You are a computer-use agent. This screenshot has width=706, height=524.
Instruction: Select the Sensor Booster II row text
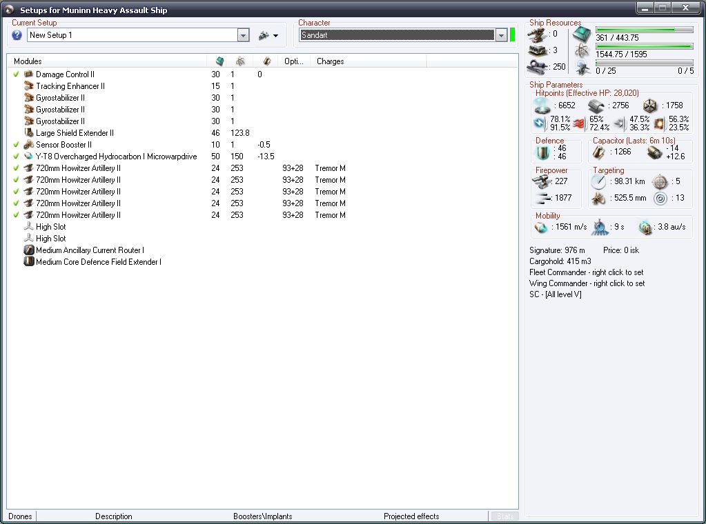(63, 144)
